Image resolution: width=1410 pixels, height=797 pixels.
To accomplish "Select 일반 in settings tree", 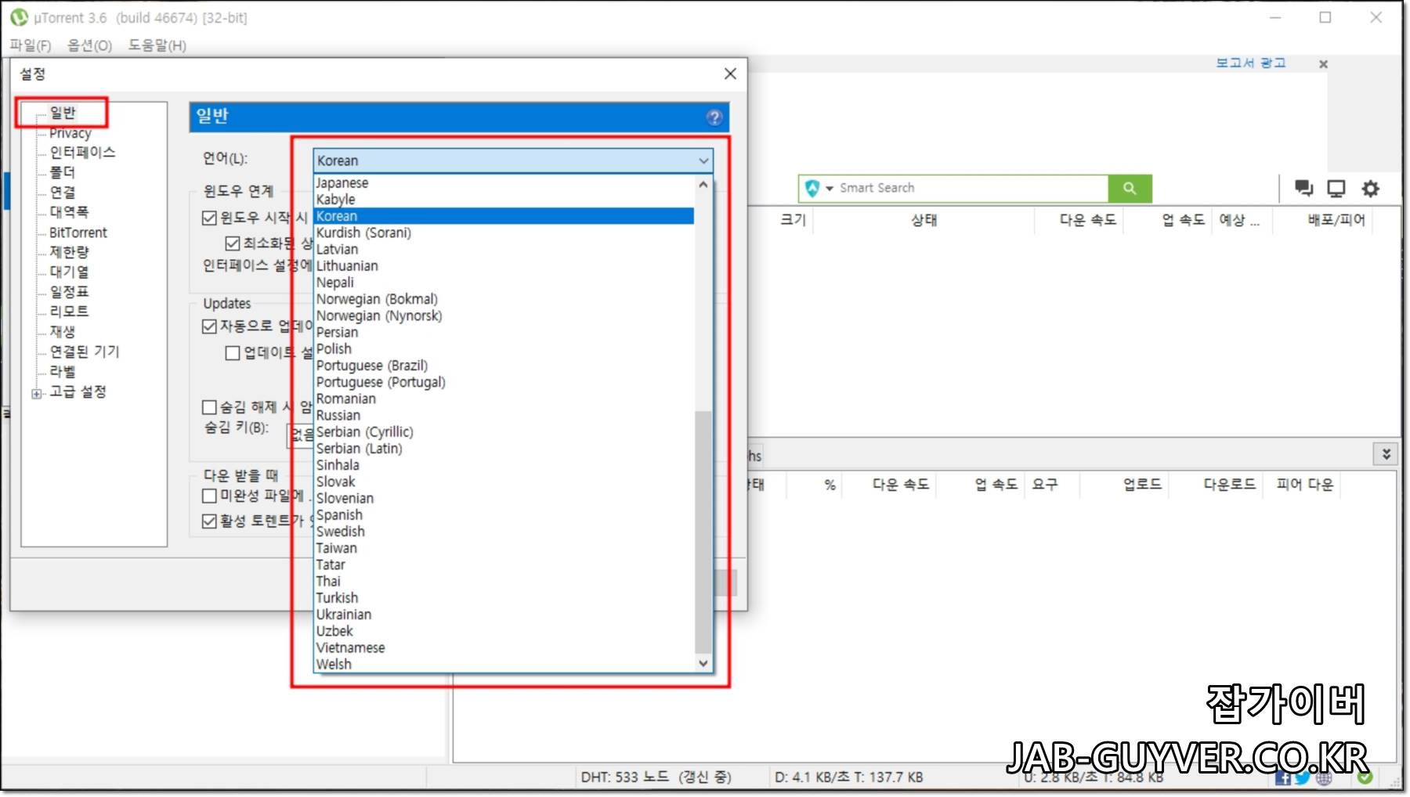I will pyautogui.click(x=63, y=113).
